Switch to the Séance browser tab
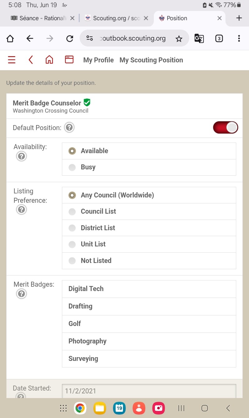This screenshot has width=249, height=418. click(x=39, y=18)
